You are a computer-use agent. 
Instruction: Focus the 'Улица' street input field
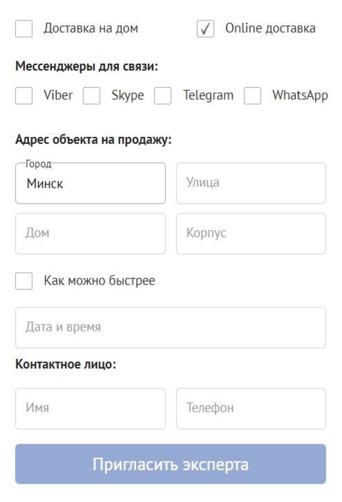(x=251, y=183)
